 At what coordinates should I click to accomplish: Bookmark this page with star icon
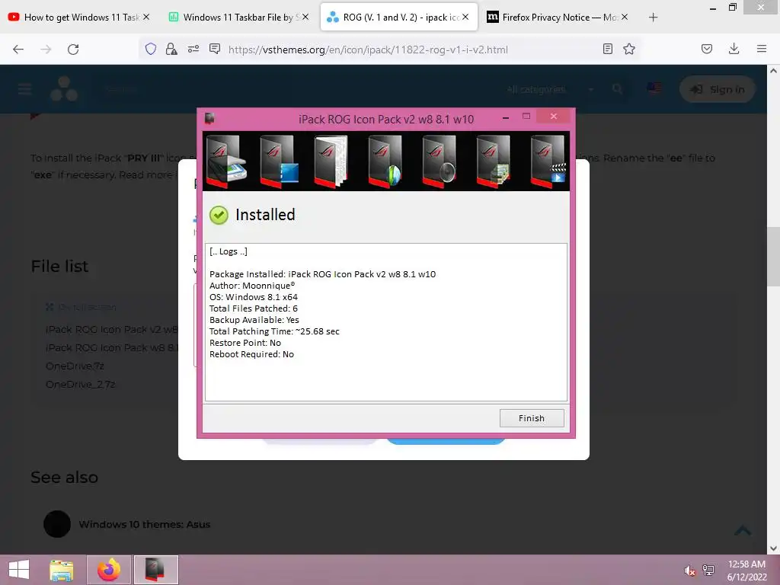pos(629,49)
